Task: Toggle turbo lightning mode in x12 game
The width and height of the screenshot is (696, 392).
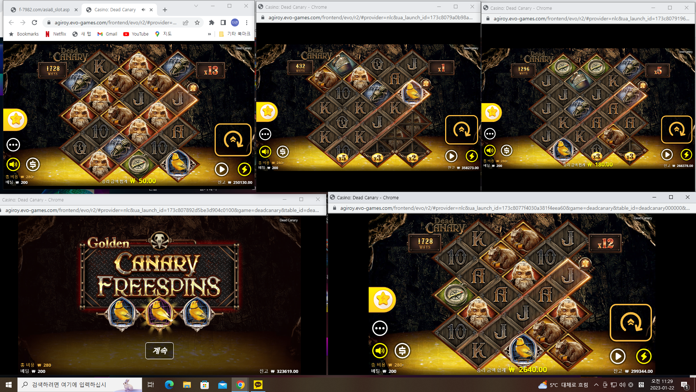Action: 644,356
